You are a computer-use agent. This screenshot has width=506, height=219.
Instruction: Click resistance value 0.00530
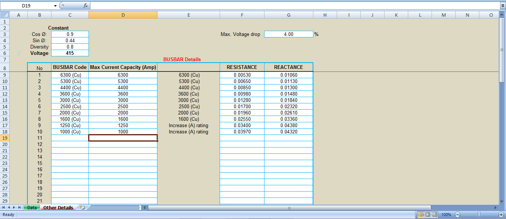[242, 75]
